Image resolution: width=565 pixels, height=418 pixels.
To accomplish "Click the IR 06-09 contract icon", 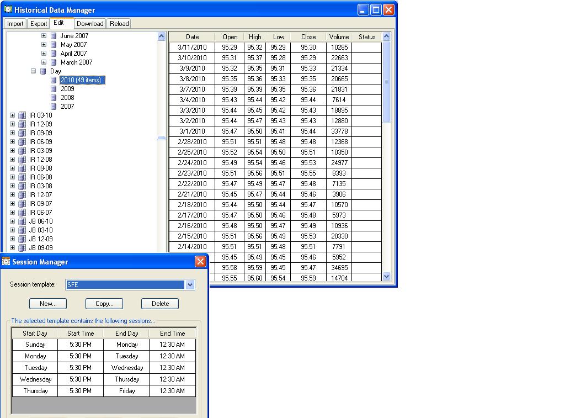I will pyautogui.click(x=22, y=142).
